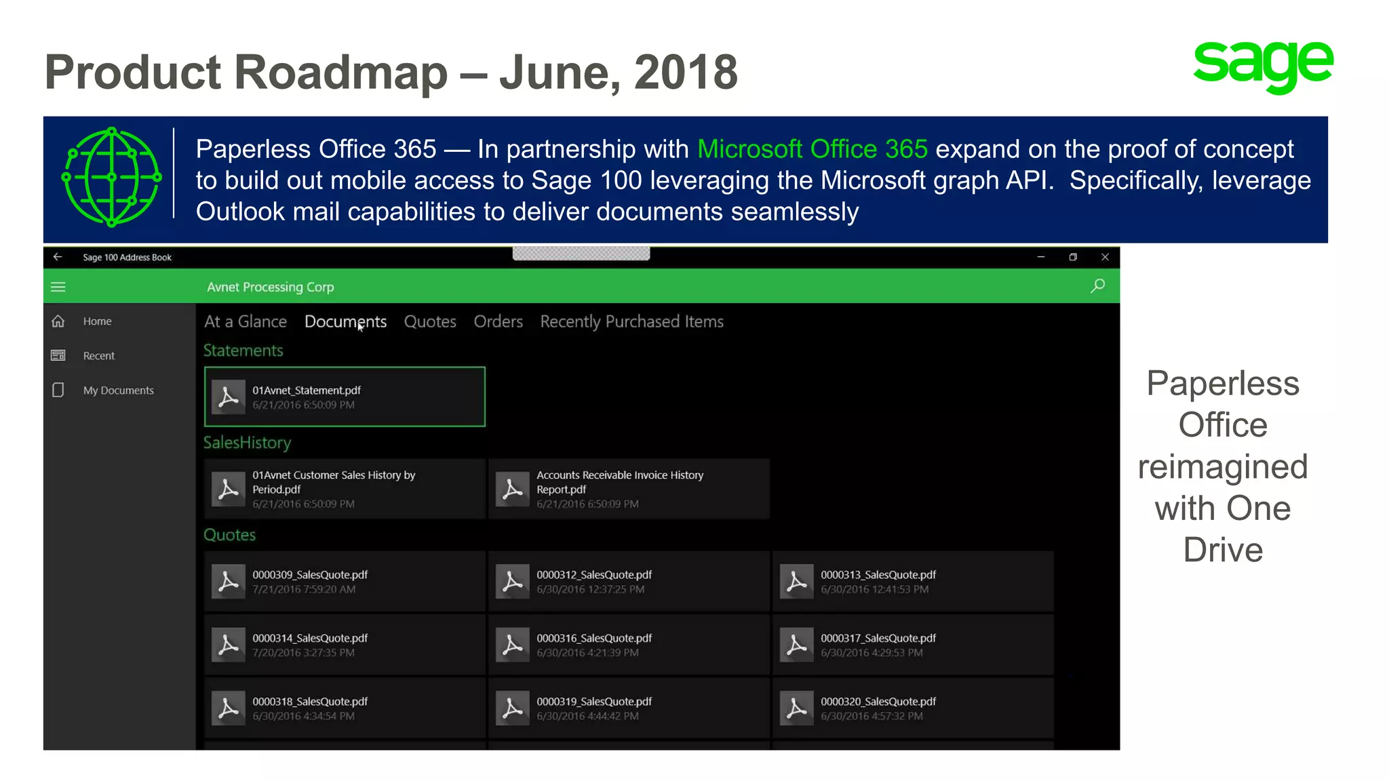Click the Avnet Processing Corp title
This screenshot has height=781, width=1389.
(271, 287)
